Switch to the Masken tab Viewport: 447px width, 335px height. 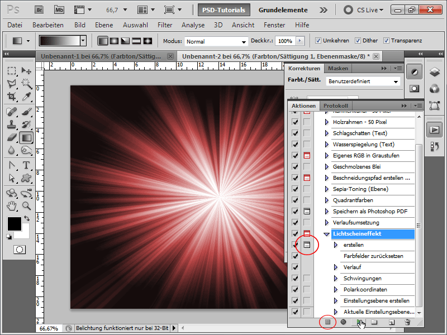pyautogui.click(x=338, y=68)
